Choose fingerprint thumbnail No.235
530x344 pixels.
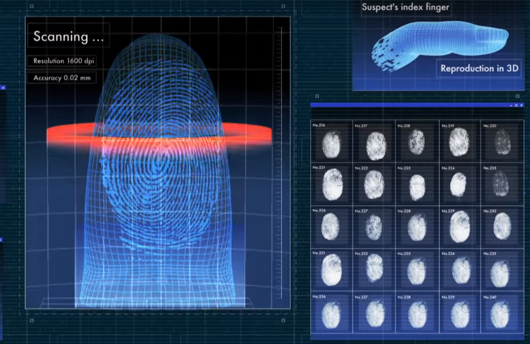tap(501, 271)
